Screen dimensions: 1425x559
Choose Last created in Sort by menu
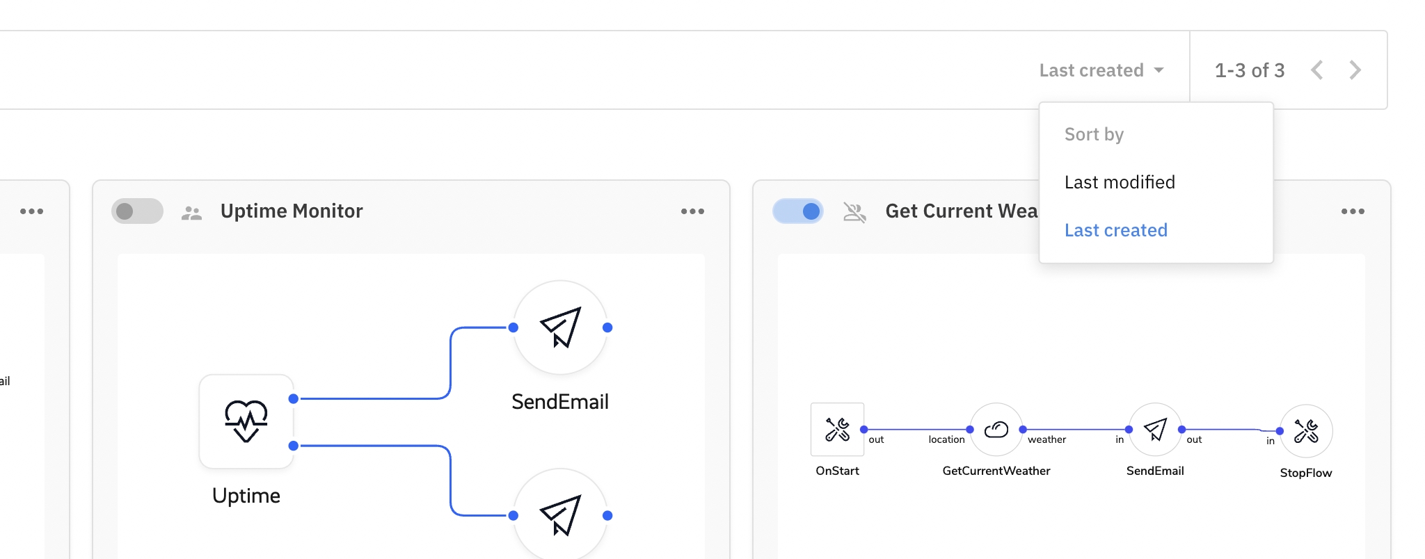(1116, 230)
